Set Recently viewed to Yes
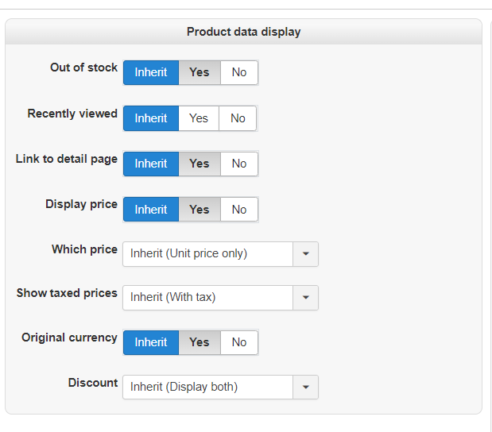This screenshot has height=432, width=492. (199, 118)
